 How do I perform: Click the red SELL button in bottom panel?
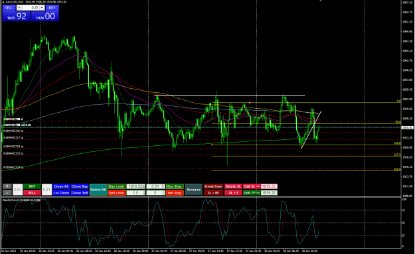(32, 193)
